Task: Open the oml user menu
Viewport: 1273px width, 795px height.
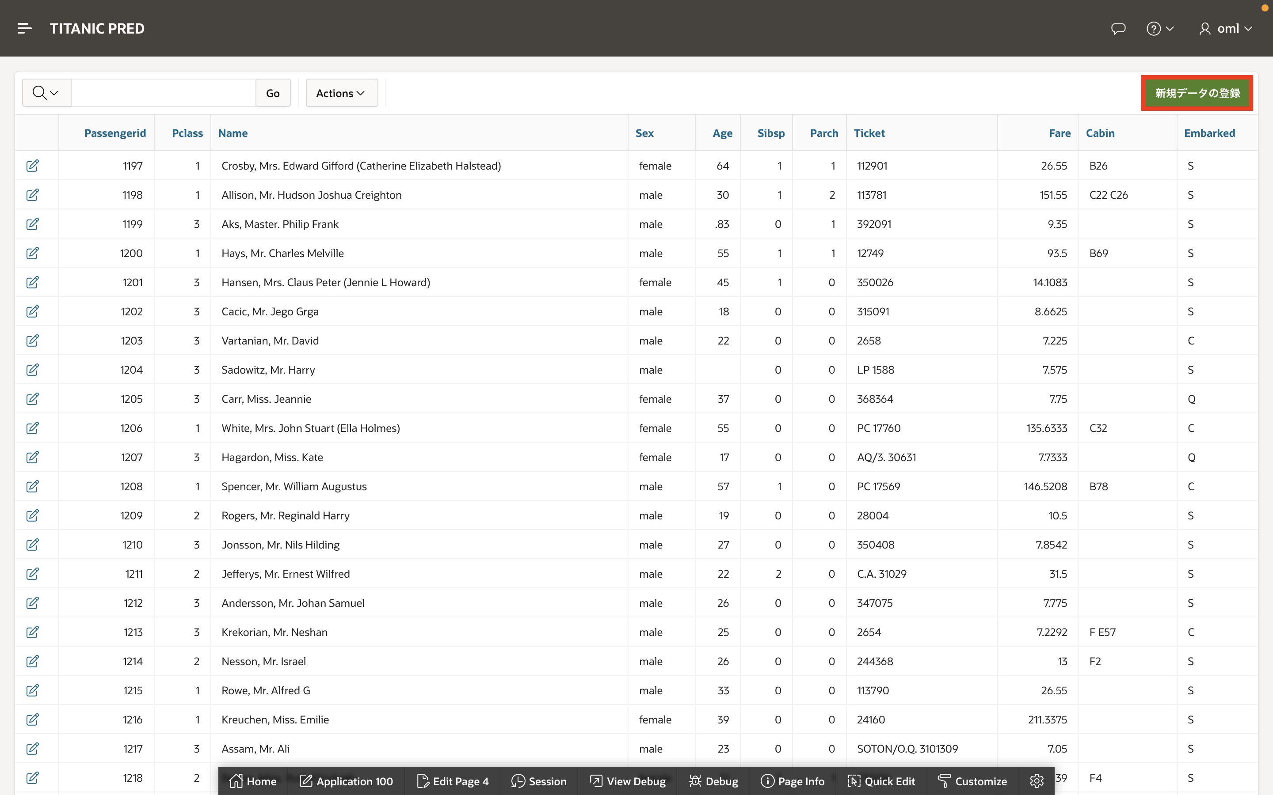Action: click(1226, 28)
